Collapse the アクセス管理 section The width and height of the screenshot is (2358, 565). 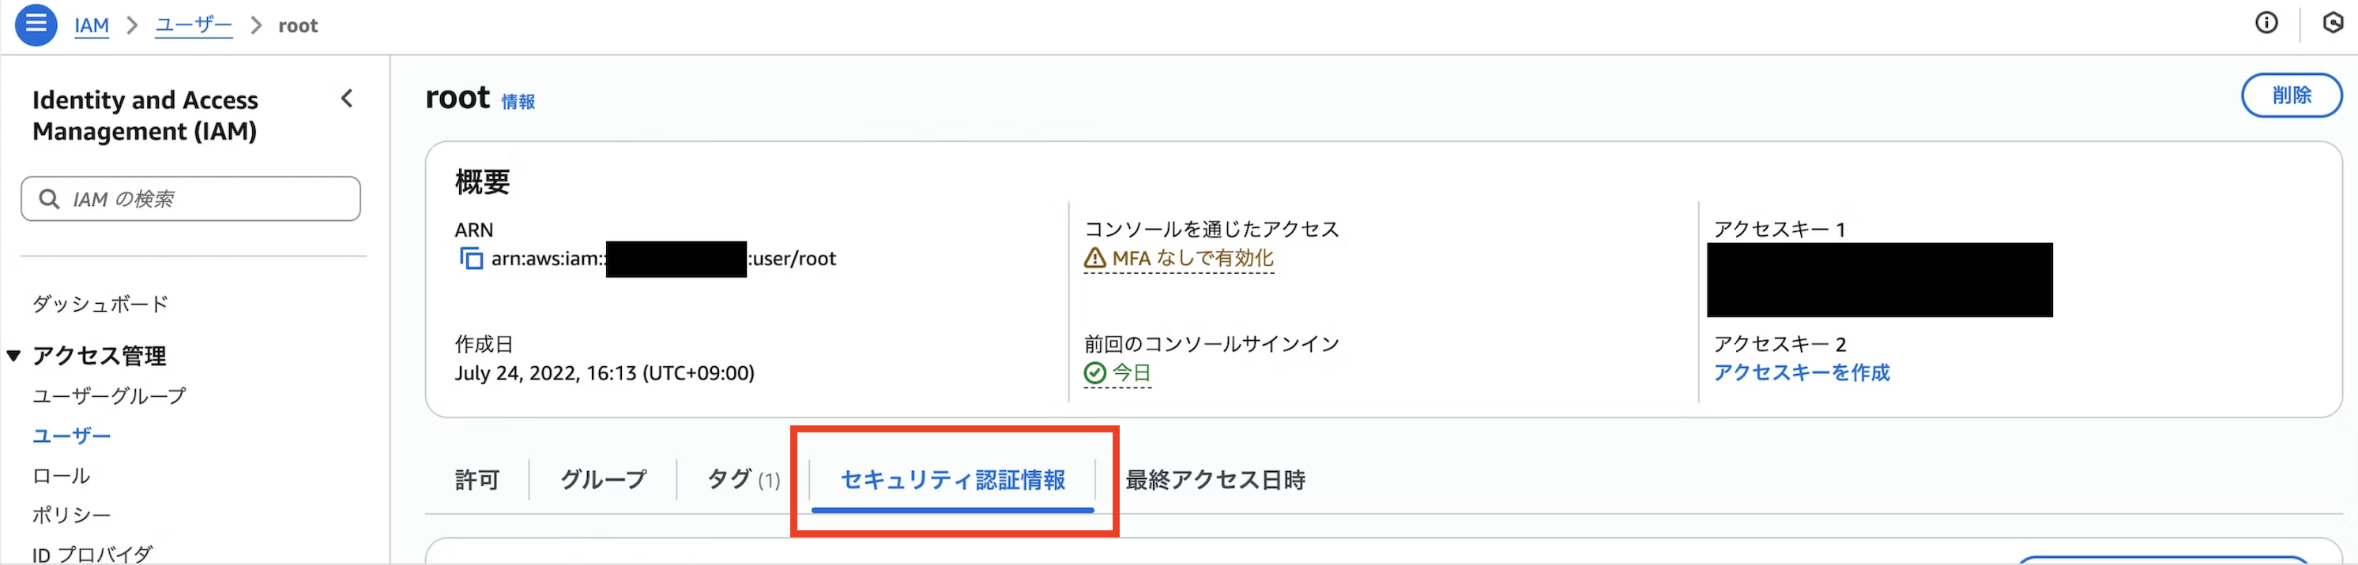[x=13, y=356]
